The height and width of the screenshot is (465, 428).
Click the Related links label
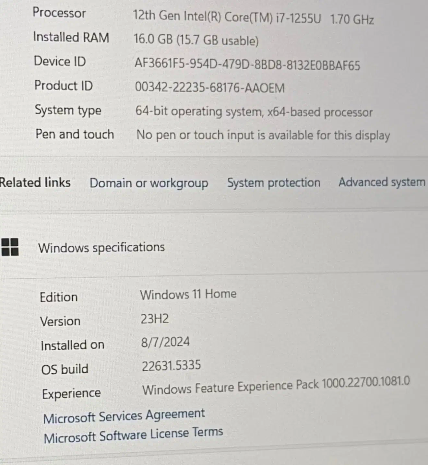pos(35,182)
